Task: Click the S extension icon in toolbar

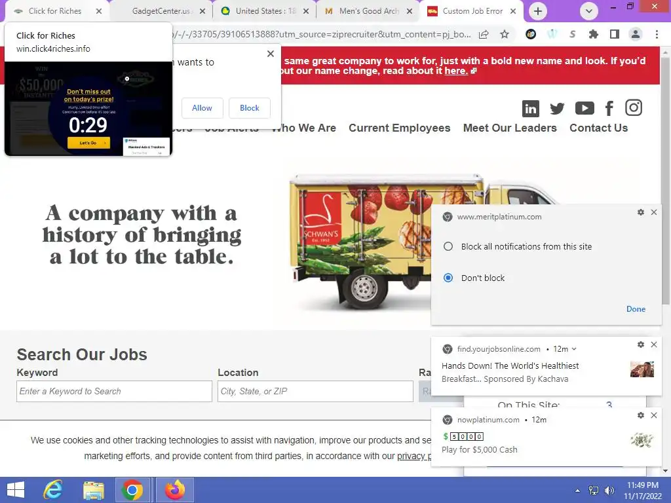Action: (572, 34)
